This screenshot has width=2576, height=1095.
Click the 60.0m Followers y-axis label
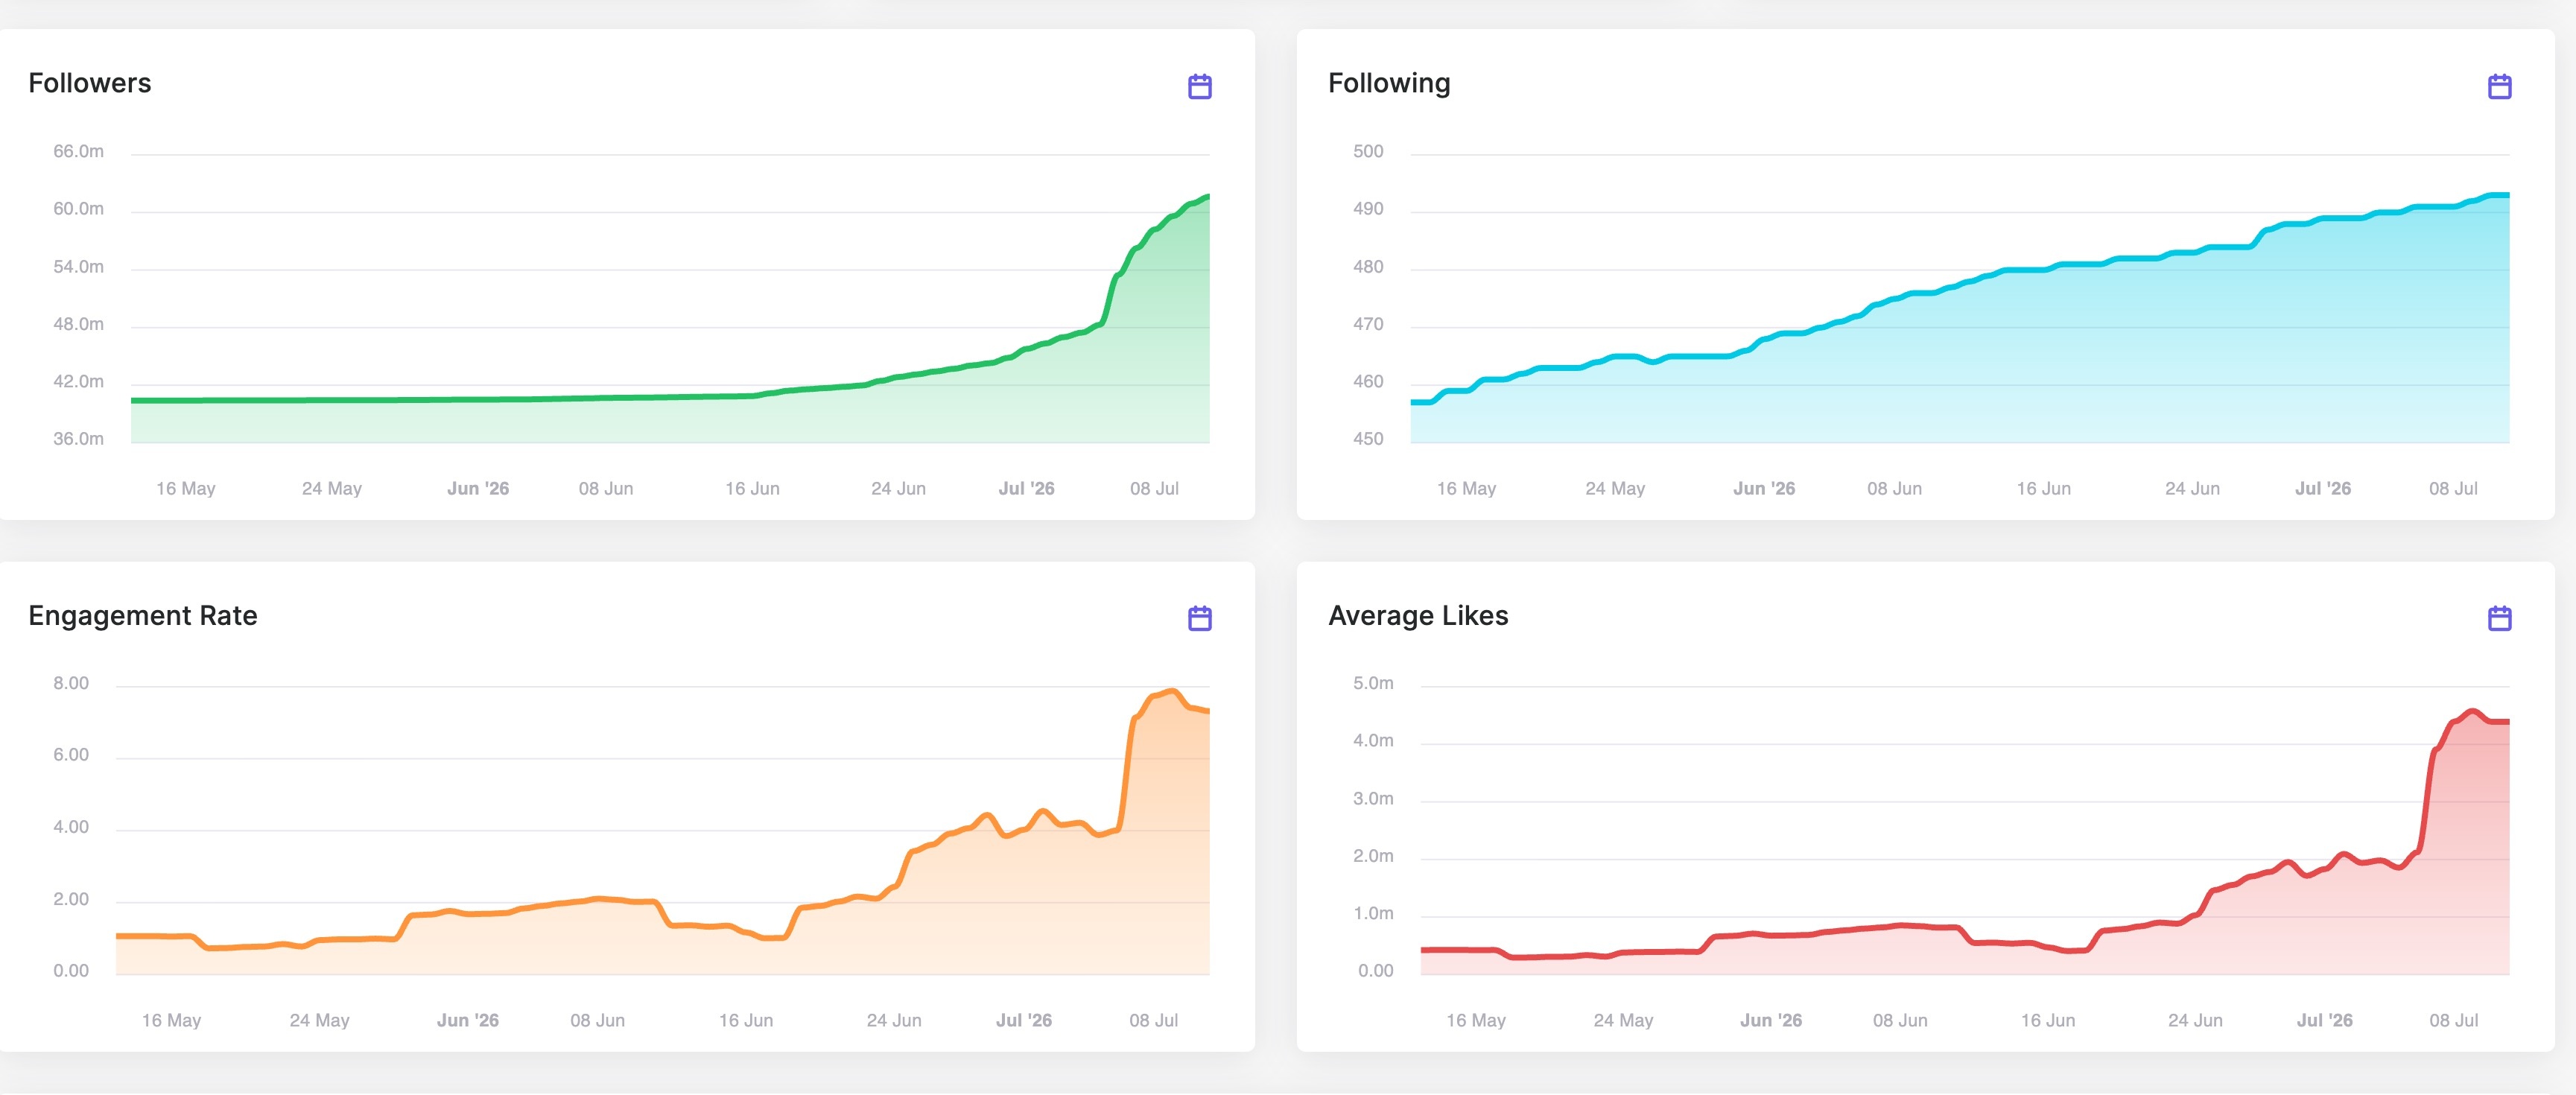pyautogui.click(x=78, y=209)
